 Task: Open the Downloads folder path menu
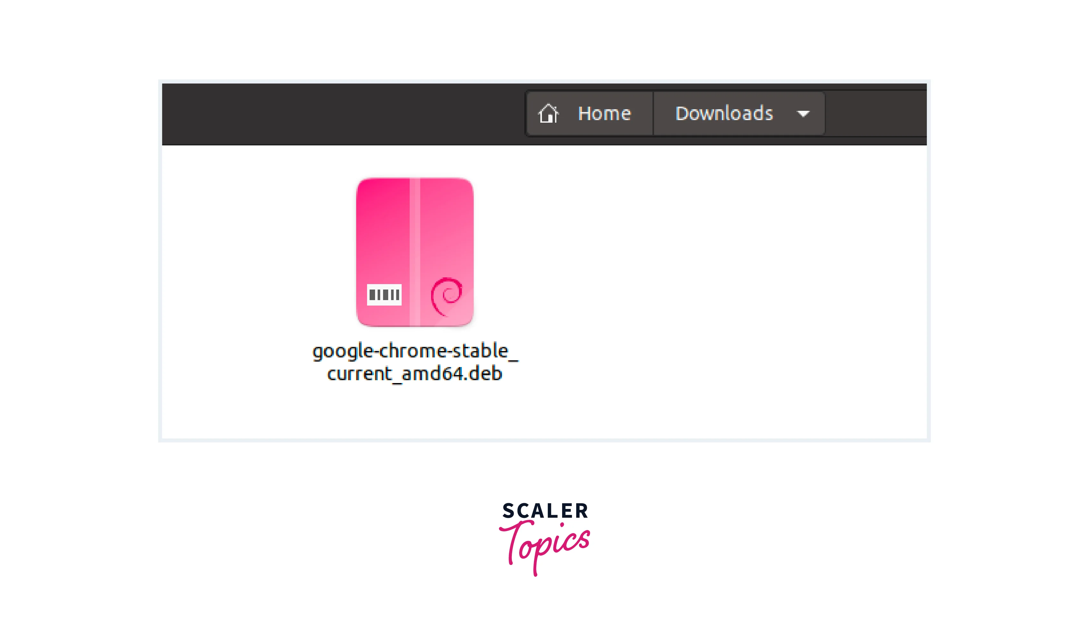click(739, 114)
